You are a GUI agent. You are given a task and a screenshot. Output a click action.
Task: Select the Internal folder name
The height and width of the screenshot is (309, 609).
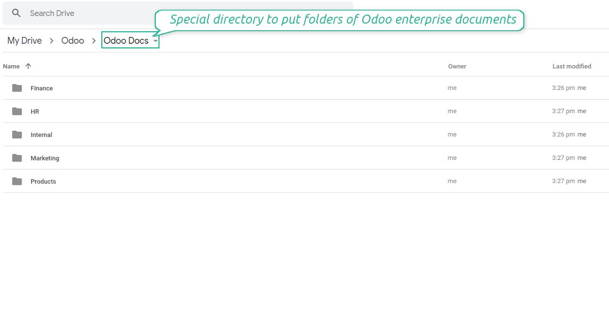(x=41, y=135)
